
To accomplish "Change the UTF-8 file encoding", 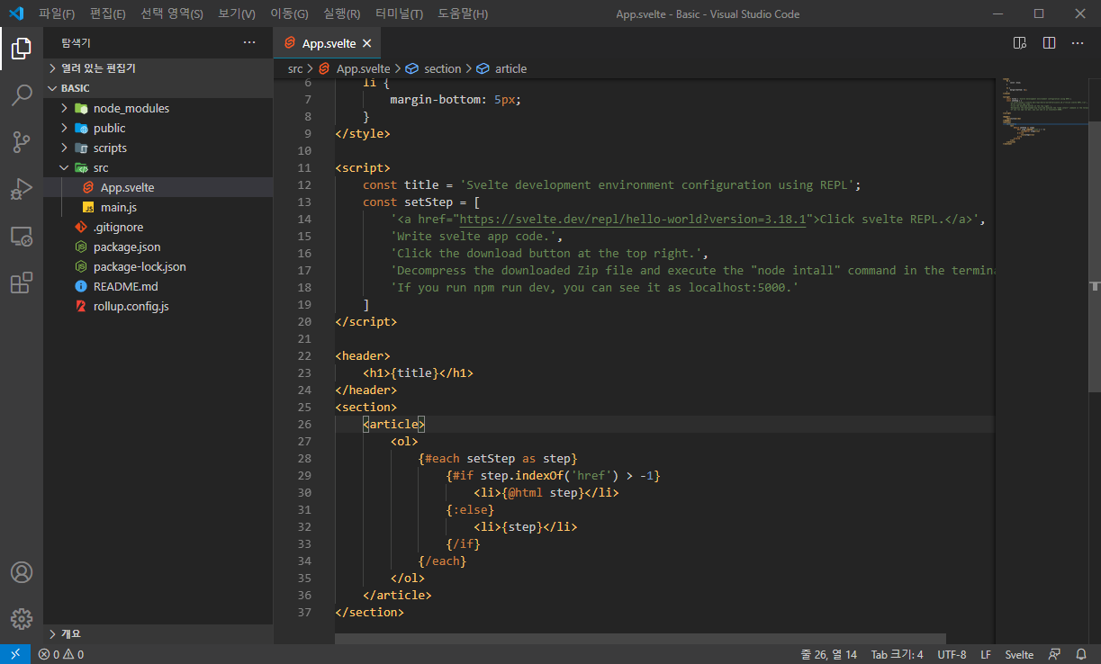I will pyautogui.click(x=952, y=654).
